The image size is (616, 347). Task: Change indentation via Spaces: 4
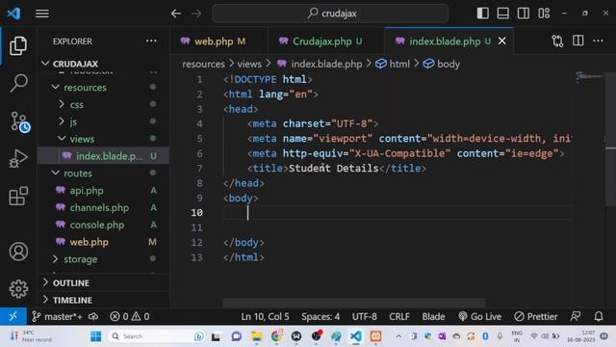[x=321, y=316]
